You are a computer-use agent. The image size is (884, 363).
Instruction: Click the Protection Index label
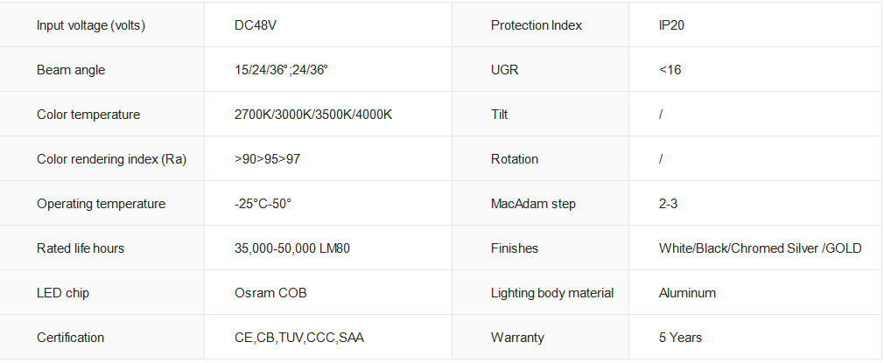537,25
